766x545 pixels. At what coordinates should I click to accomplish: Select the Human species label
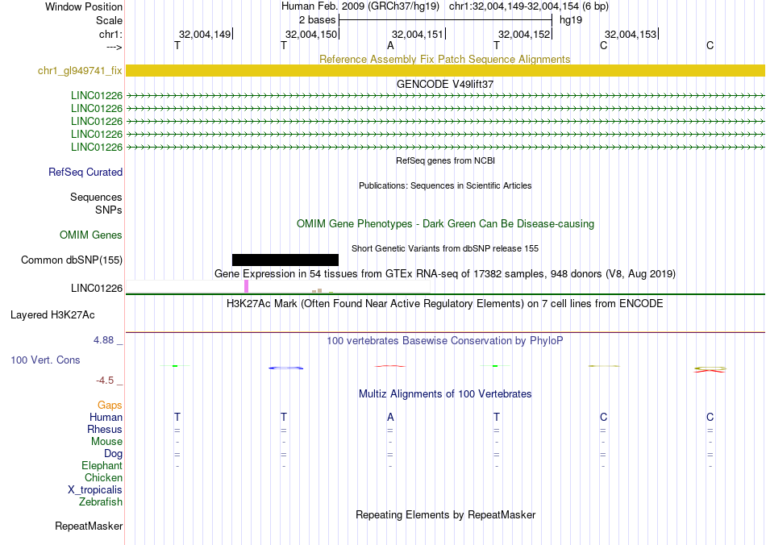pyautogui.click(x=106, y=417)
